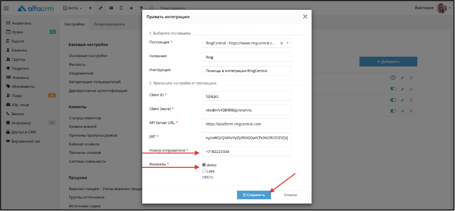Viewport: 455px width, 211px height.
Task: Open the hamburger menu icon
Action: pyautogui.click(x=6, y=8)
